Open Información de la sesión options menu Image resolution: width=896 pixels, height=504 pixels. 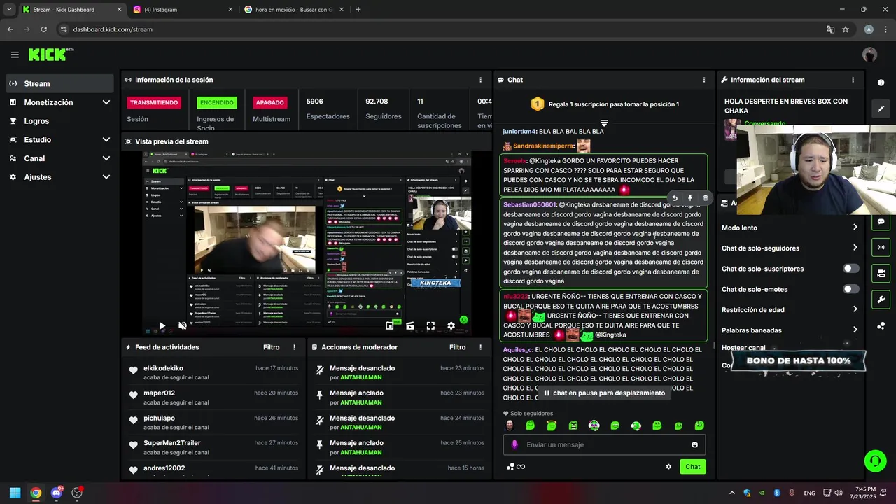pos(480,80)
